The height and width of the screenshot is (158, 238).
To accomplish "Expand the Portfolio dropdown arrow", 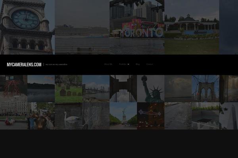I will click(128, 64).
